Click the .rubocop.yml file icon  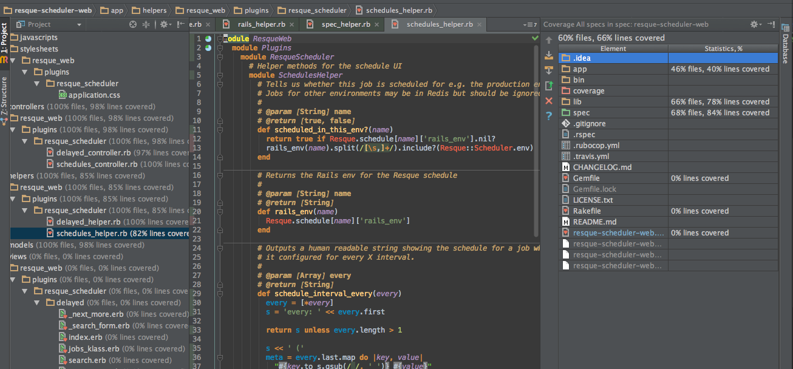[566, 146]
